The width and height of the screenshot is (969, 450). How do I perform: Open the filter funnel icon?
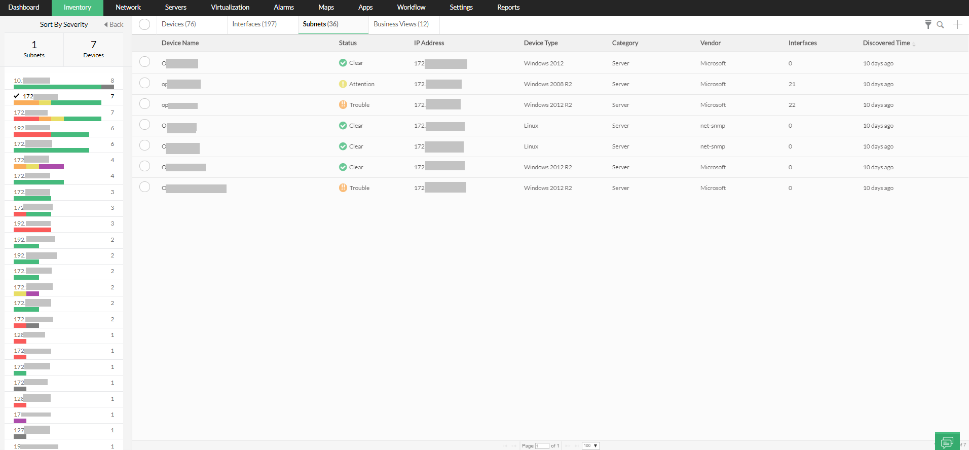[928, 24]
